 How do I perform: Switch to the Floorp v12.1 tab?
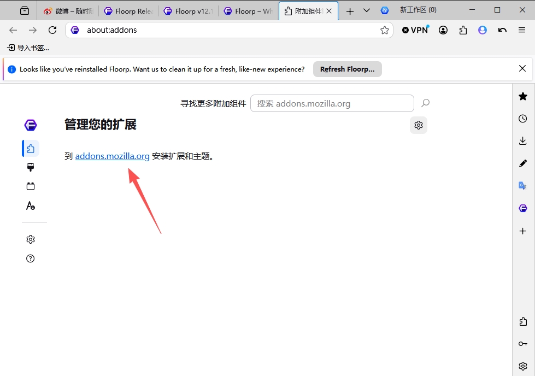tap(189, 11)
